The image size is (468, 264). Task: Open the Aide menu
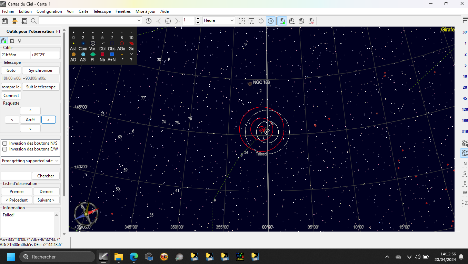(165, 11)
